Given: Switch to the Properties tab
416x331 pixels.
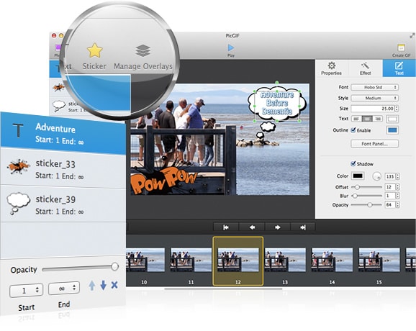Looking at the screenshot, I should click(331, 68).
